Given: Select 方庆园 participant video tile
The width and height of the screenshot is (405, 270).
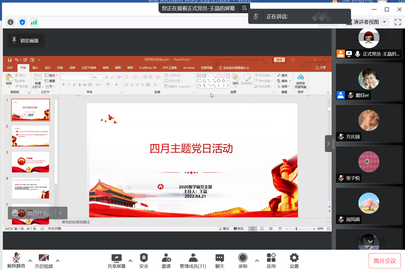Looking at the screenshot, I should (369, 123).
